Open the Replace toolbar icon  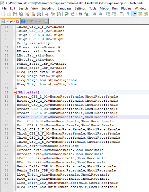pyautogui.click(x=86, y=14)
